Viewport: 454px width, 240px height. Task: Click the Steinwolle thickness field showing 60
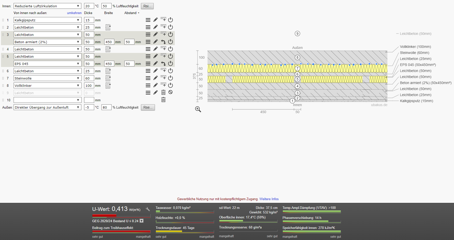[x=89, y=78]
